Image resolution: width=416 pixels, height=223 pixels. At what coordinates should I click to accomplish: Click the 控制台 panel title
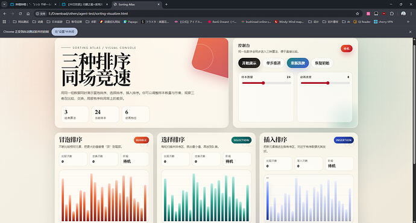[244, 46]
